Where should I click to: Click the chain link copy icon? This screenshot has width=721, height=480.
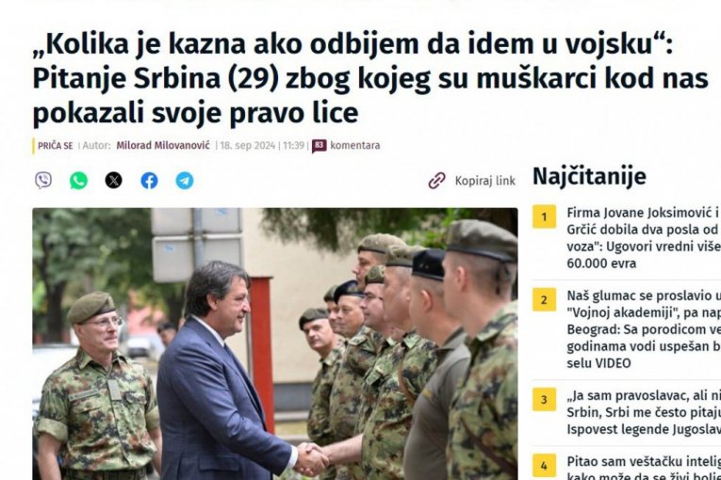tap(436, 181)
